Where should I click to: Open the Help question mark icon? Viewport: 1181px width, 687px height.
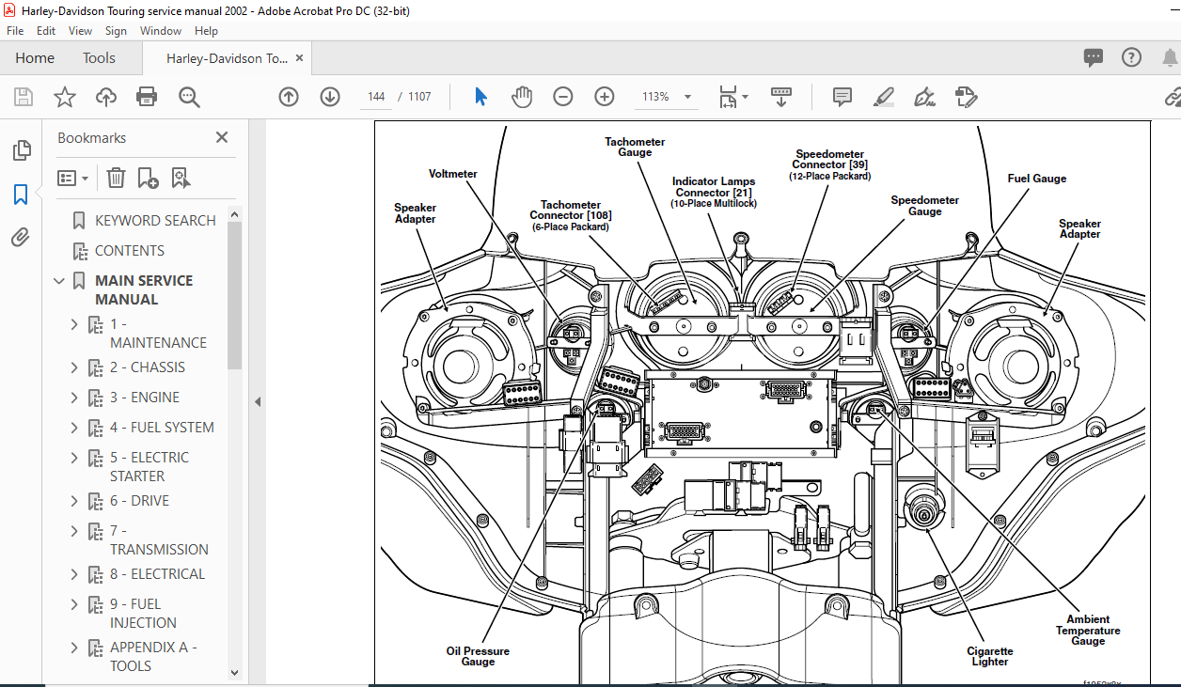coord(1131,57)
